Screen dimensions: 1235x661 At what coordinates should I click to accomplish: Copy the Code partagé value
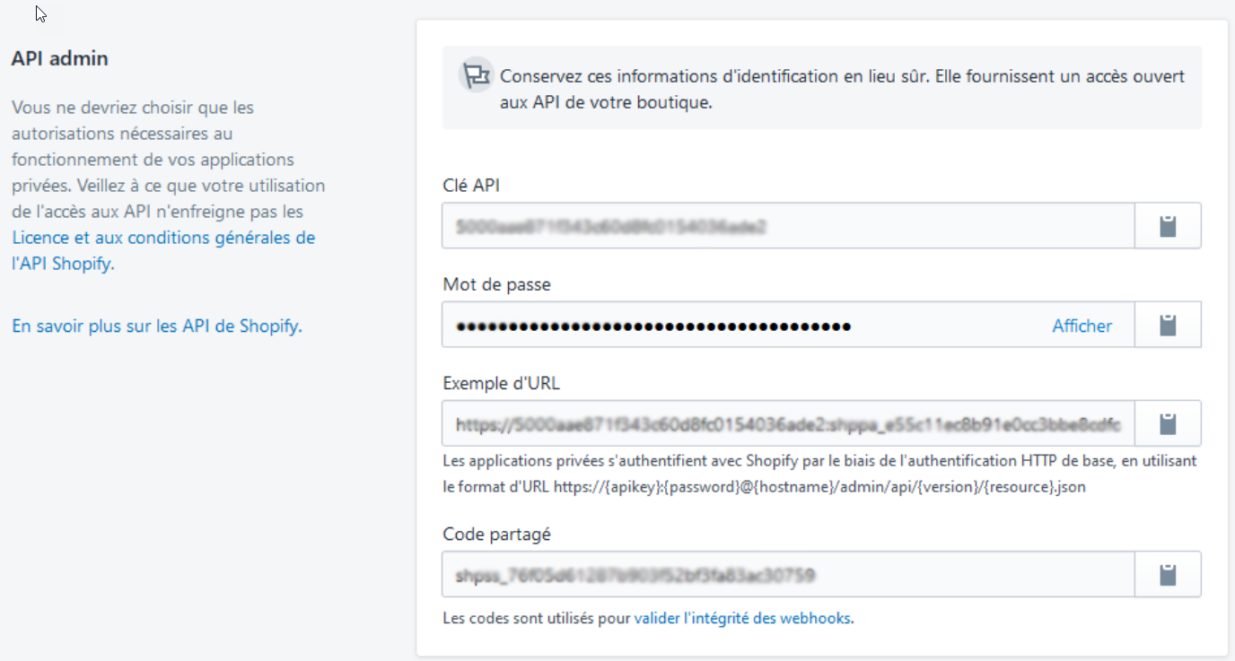[x=1168, y=574]
